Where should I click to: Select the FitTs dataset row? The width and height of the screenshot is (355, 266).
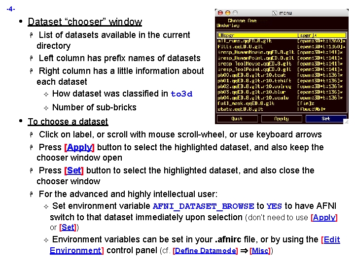coord(282,47)
